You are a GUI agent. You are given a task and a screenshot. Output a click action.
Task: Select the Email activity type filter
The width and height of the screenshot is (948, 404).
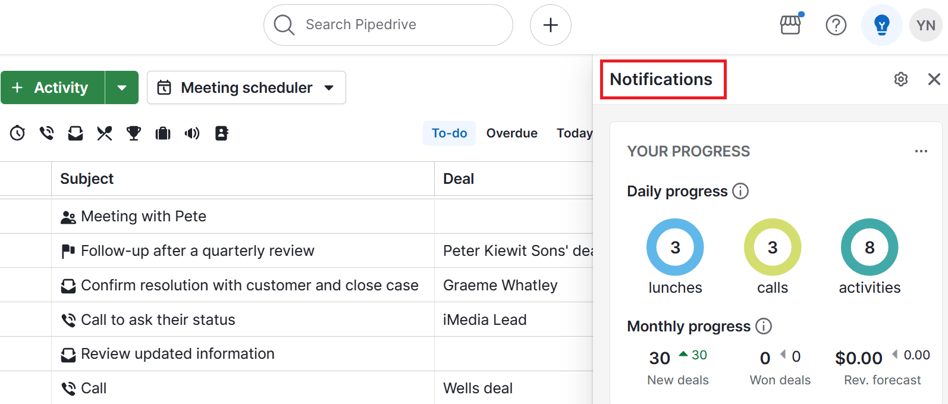pos(75,133)
